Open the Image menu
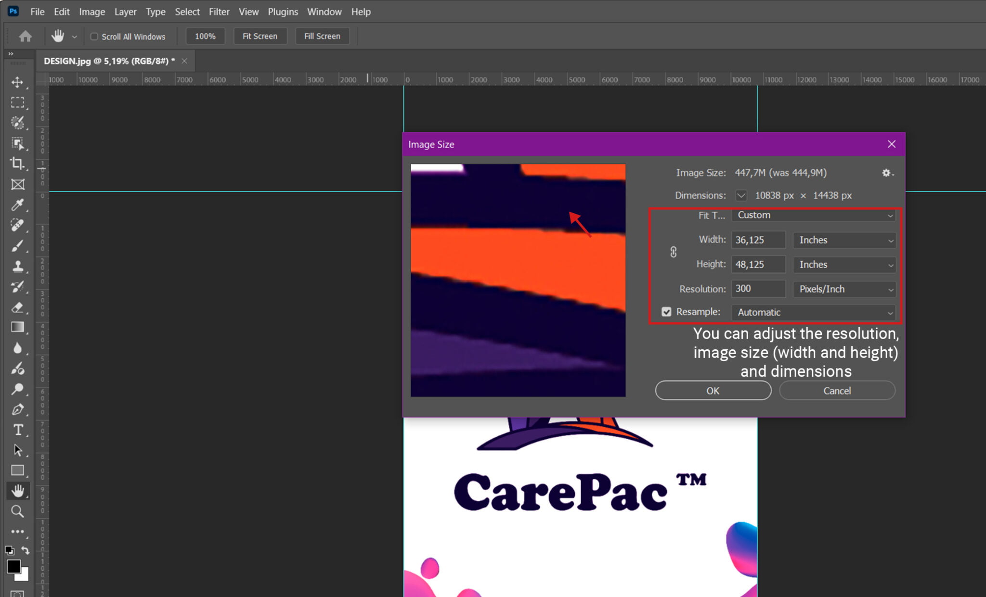The image size is (986, 597). click(92, 12)
